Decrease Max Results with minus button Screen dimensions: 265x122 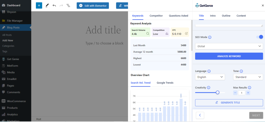pyautogui.click(x=235, y=93)
